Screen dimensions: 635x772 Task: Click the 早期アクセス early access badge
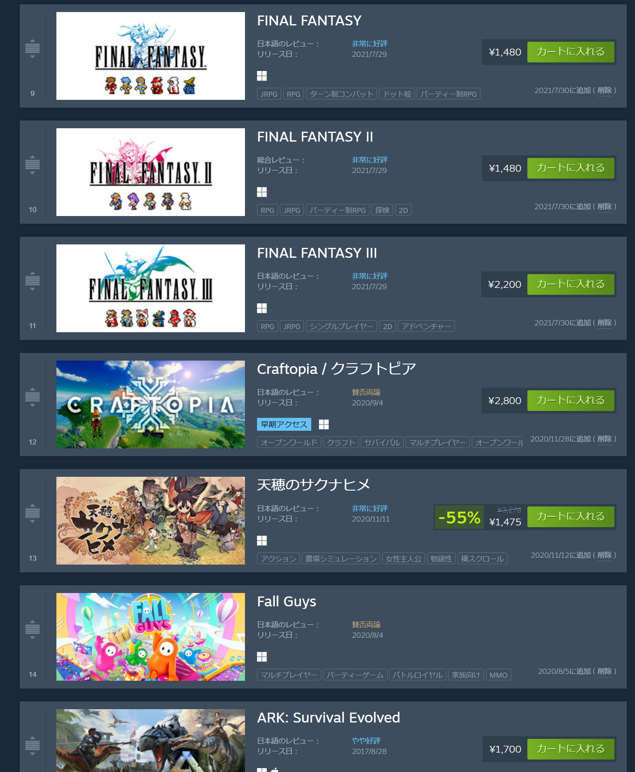[x=284, y=424]
